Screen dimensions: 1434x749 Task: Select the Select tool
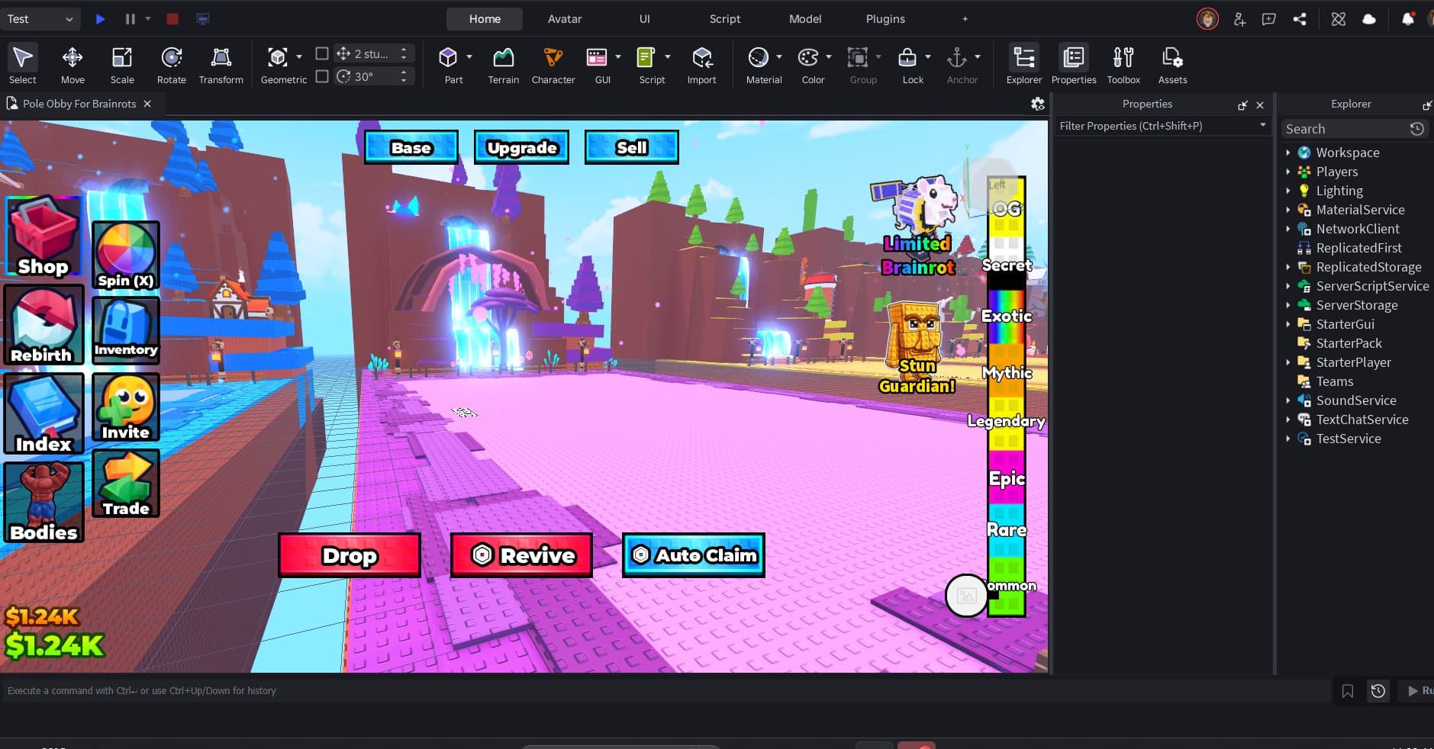pos(23,64)
